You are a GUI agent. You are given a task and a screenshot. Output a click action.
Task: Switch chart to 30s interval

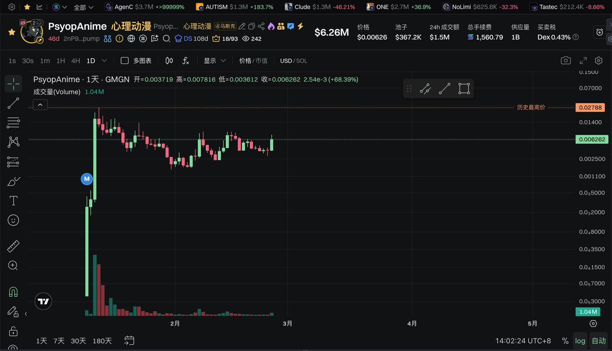click(28, 61)
